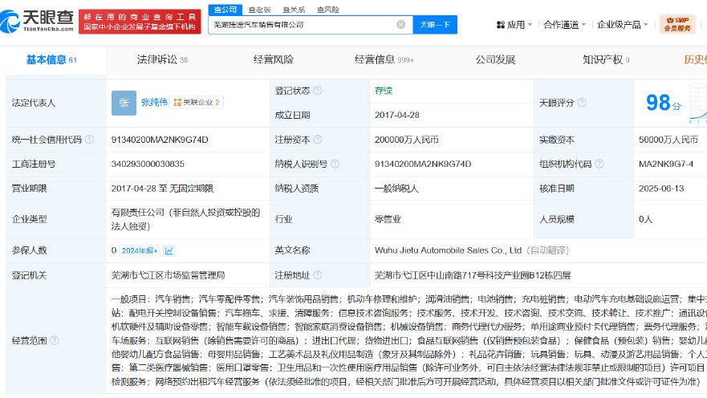Screen dimensions: 707x398
Task: Click help icon next to 经营范围
Action: coord(54,340)
